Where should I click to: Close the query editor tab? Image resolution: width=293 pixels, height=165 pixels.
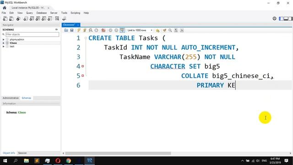pyautogui.click(x=78, y=25)
